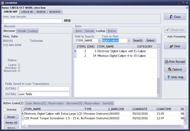
Task: Open Print Receipt
Action: [175, 62]
